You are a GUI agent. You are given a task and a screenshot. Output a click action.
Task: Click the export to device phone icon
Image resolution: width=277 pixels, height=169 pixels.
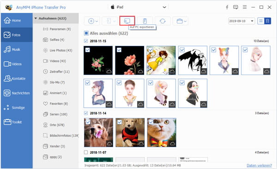[x=108, y=21]
